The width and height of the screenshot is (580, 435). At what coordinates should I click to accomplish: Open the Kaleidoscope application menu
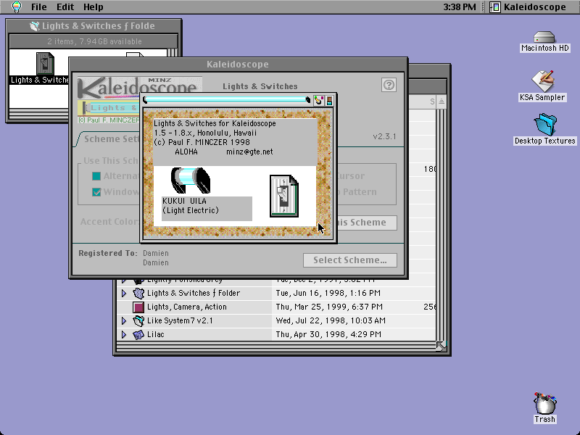tap(528, 7)
